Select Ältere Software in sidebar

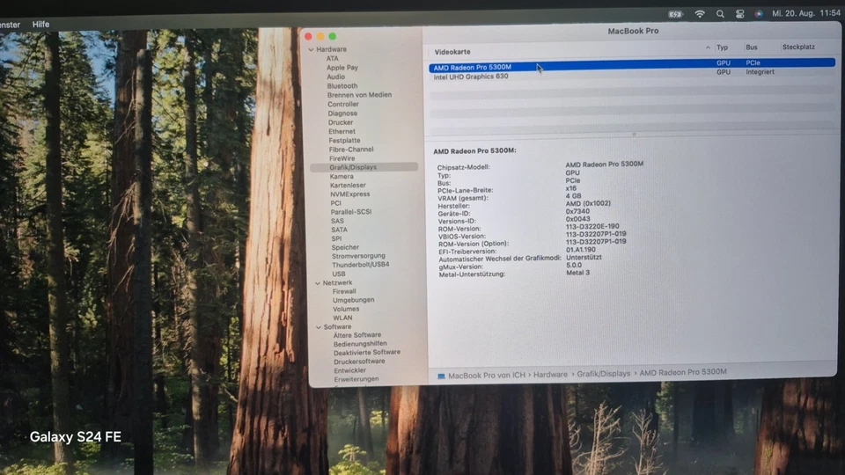pyautogui.click(x=356, y=335)
